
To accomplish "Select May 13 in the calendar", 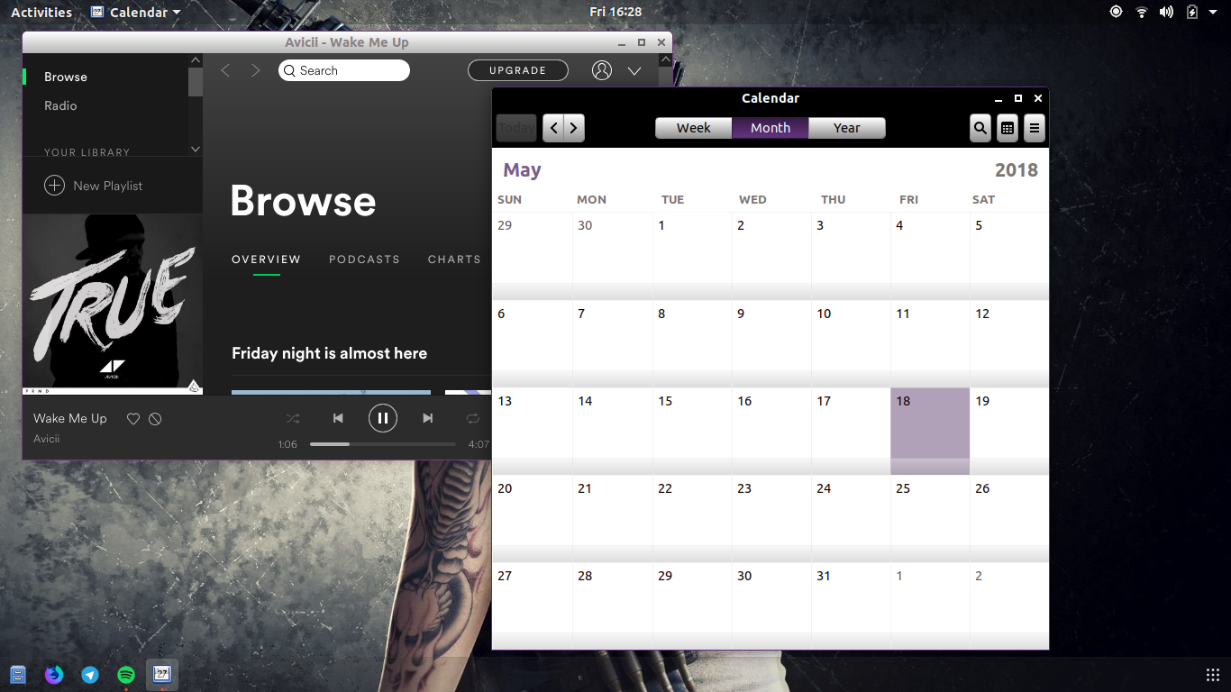I will click(x=533, y=431).
